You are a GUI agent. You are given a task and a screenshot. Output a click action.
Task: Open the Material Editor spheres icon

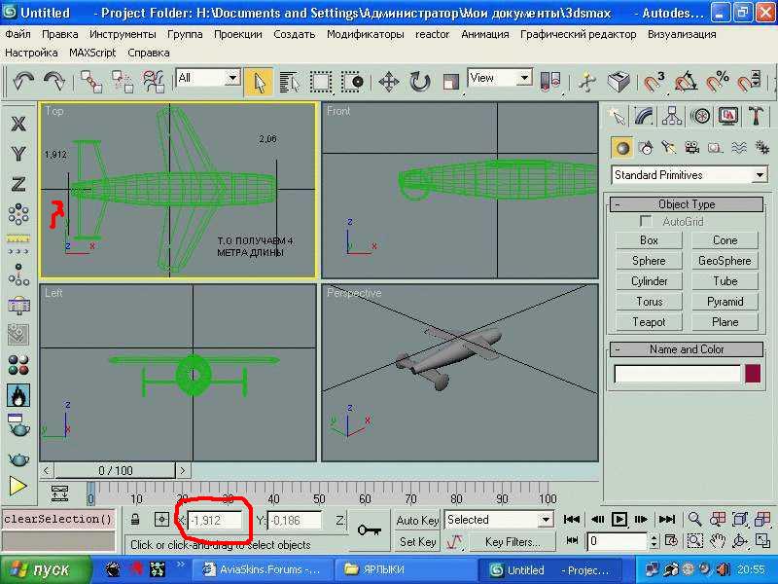tap(18, 365)
